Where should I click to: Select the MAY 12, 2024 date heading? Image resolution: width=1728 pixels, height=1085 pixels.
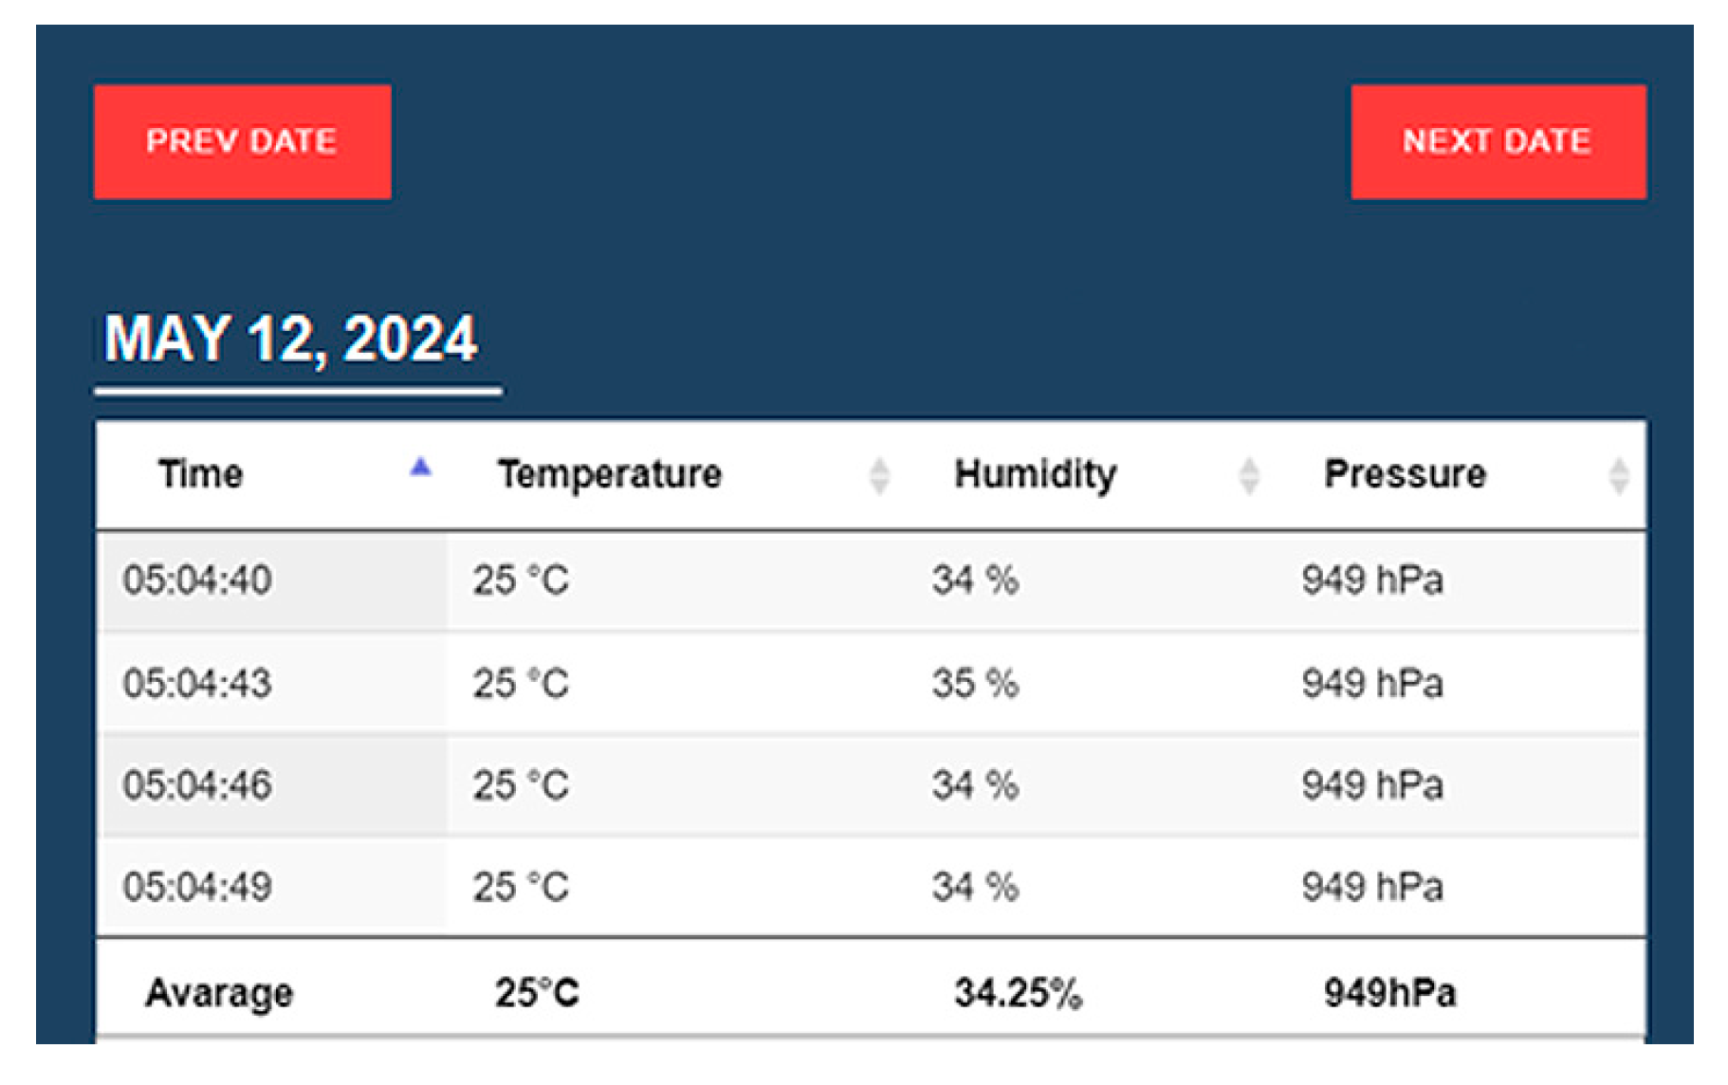pos(291,339)
